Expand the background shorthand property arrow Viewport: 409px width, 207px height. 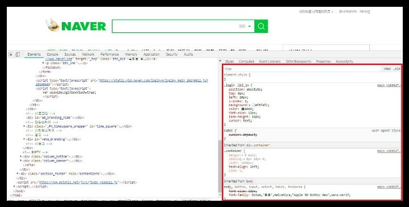(249, 105)
